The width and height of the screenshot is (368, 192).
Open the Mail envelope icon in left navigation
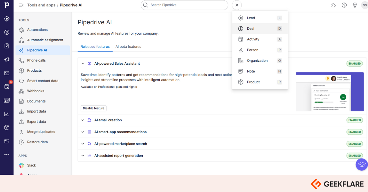coord(7,73)
